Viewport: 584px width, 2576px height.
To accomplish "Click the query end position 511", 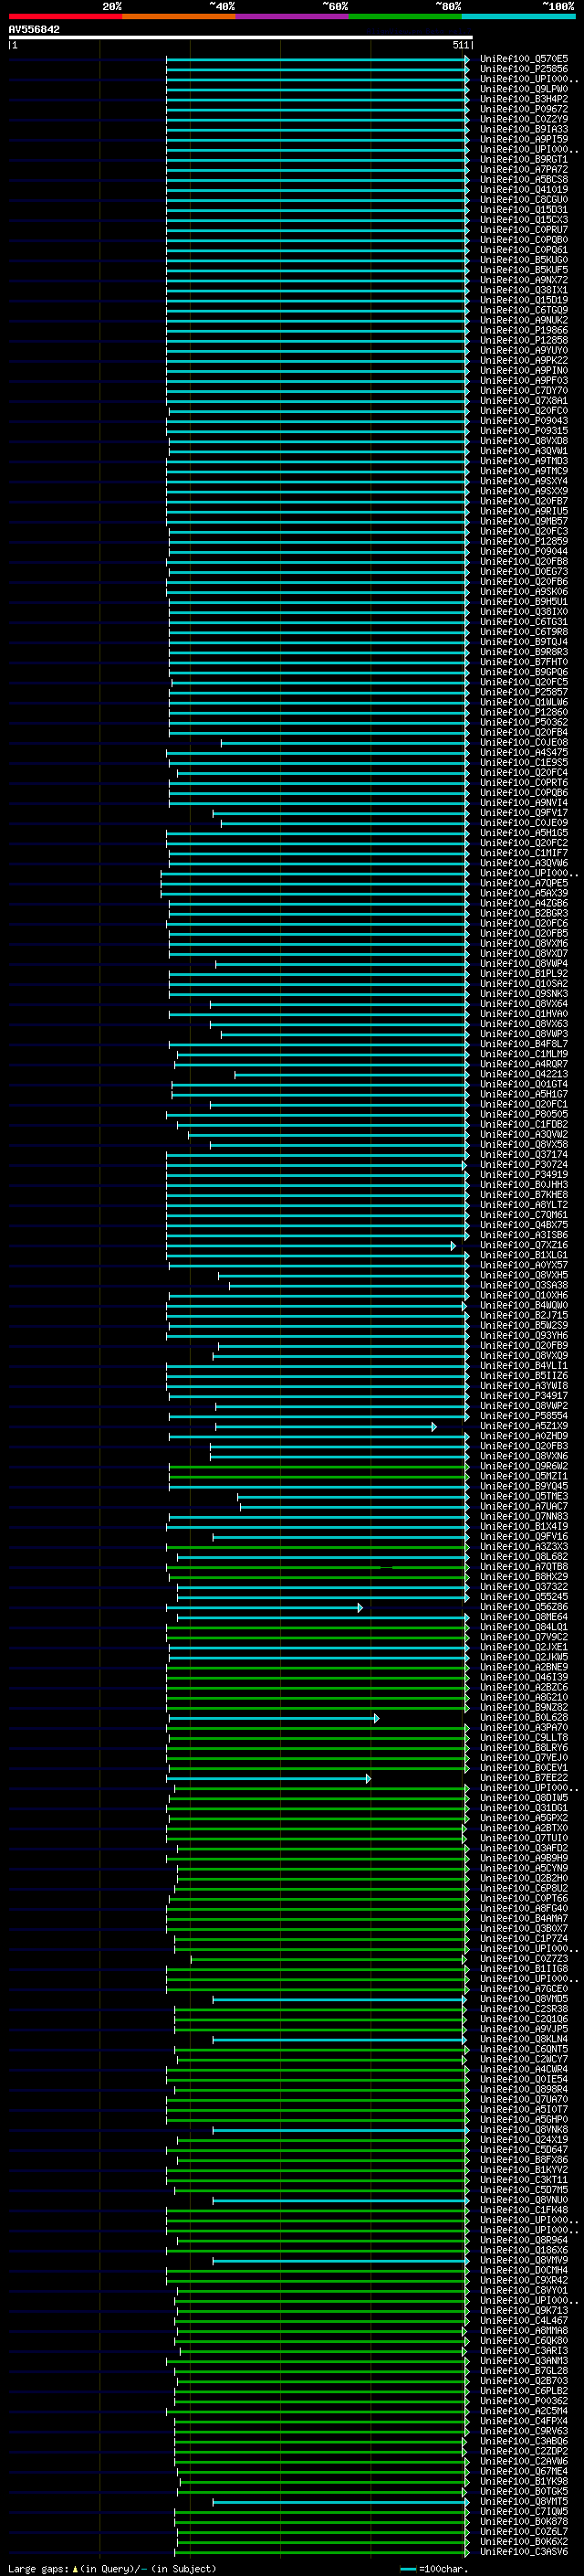I will [460, 45].
